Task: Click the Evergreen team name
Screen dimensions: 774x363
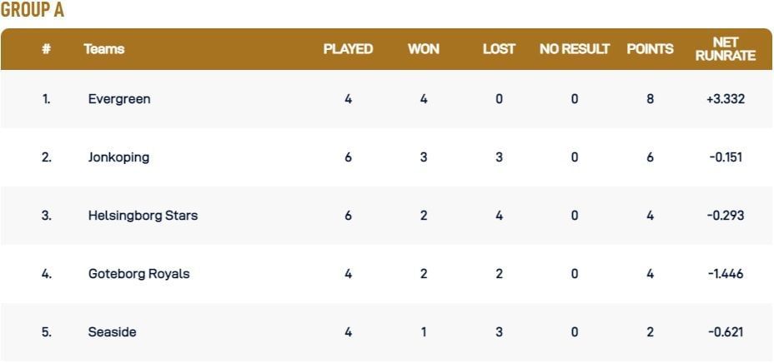Action: pyautogui.click(x=118, y=99)
